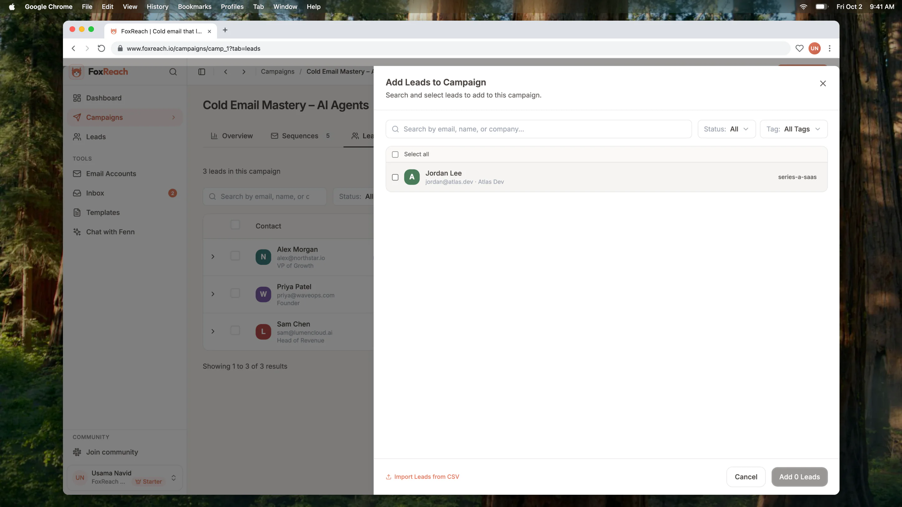The image size is (902, 507).
Task: Expand the Alex Morgan row
Action: tap(213, 257)
